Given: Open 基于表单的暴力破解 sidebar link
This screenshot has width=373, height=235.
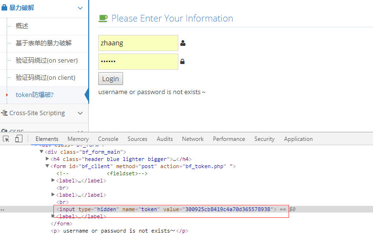Looking at the screenshot, I should (43, 43).
